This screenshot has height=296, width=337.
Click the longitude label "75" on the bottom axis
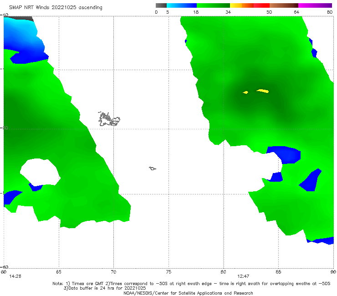click(168, 272)
